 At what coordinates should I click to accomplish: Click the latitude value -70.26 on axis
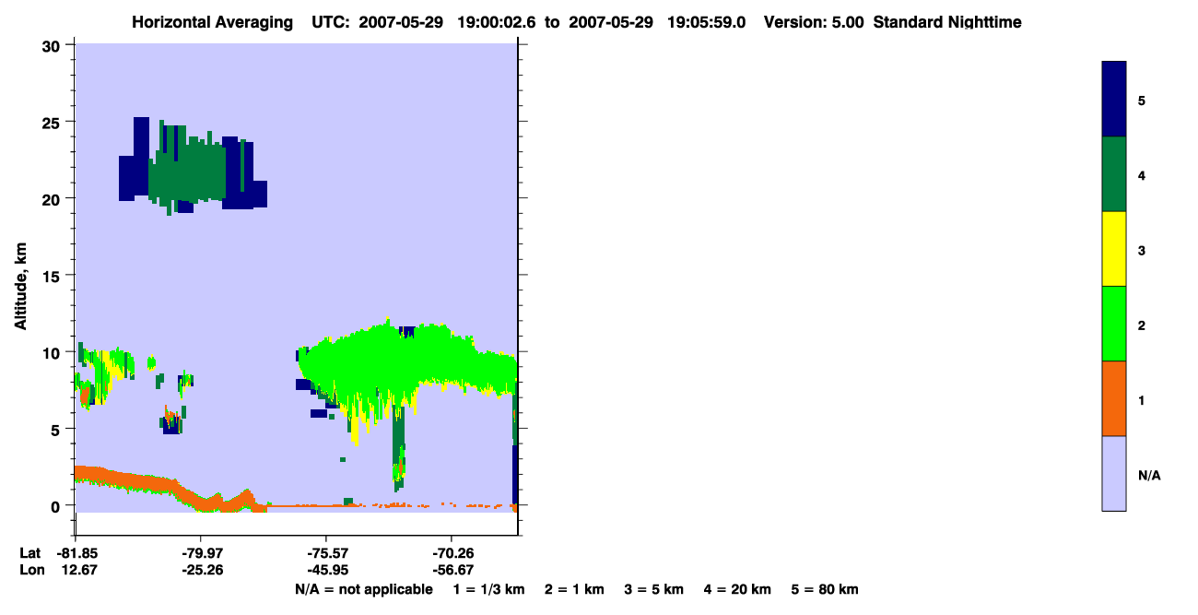[452, 553]
